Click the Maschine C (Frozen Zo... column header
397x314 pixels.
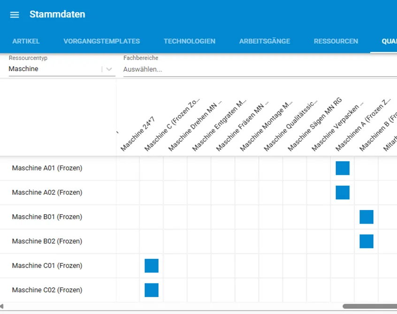click(172, 124)
